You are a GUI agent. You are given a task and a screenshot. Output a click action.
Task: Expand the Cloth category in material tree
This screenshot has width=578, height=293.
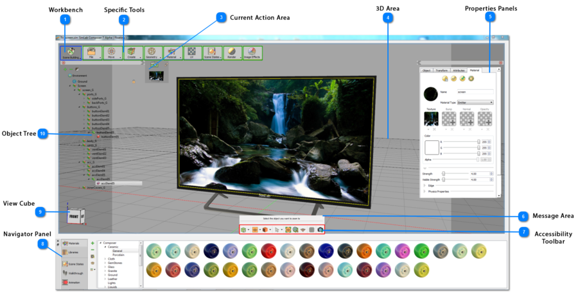pyautogui.click(x=106, y=259)
